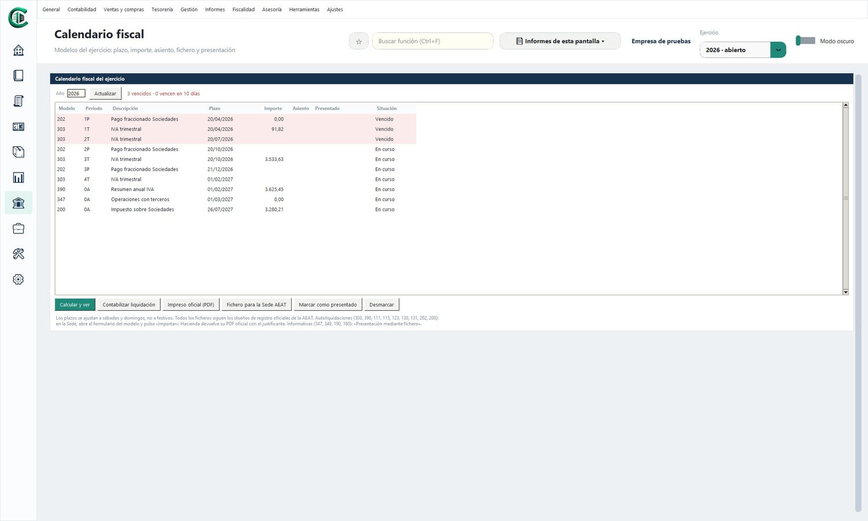The width and height of the screenshot is (868, 521).
Task: Toggle the Modo oscuro switch
Action: pos(806,41)
